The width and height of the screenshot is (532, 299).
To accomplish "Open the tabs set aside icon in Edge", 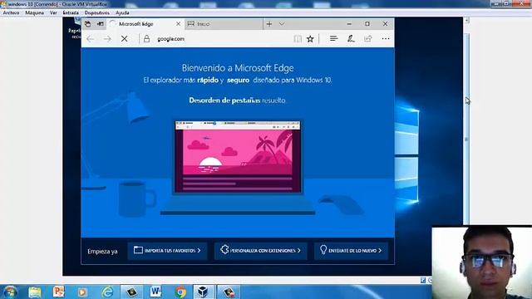I will (87, 24).
